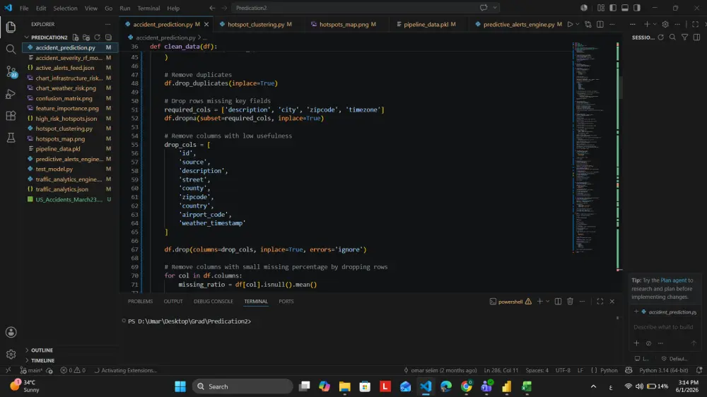Screen dimensions: 707x397
Task: Open the new chat dropdown arrow
Action: click(x=655, y=24)
